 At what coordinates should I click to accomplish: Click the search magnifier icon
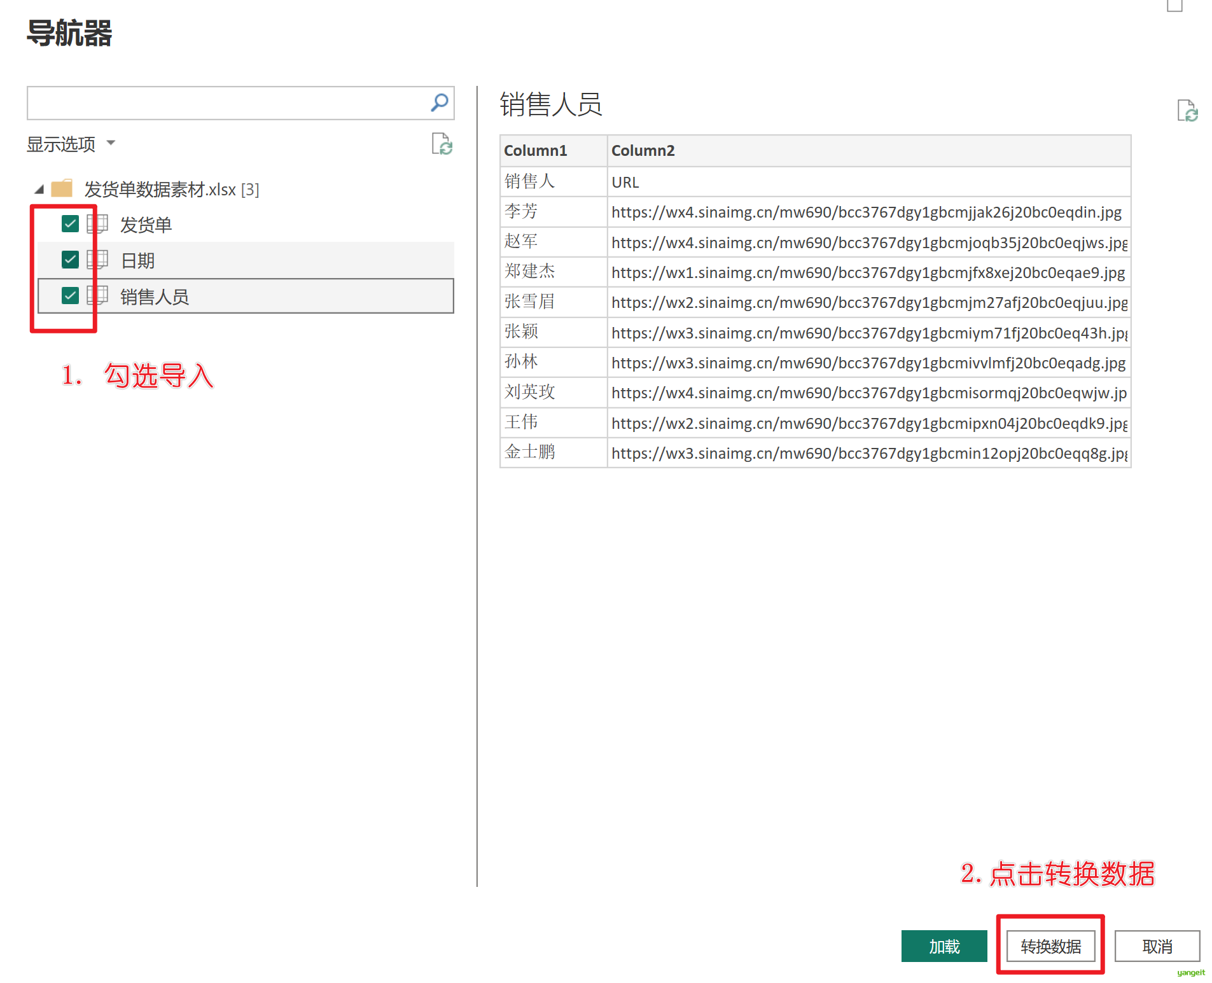pyautogui.click(x=439, y=103)
